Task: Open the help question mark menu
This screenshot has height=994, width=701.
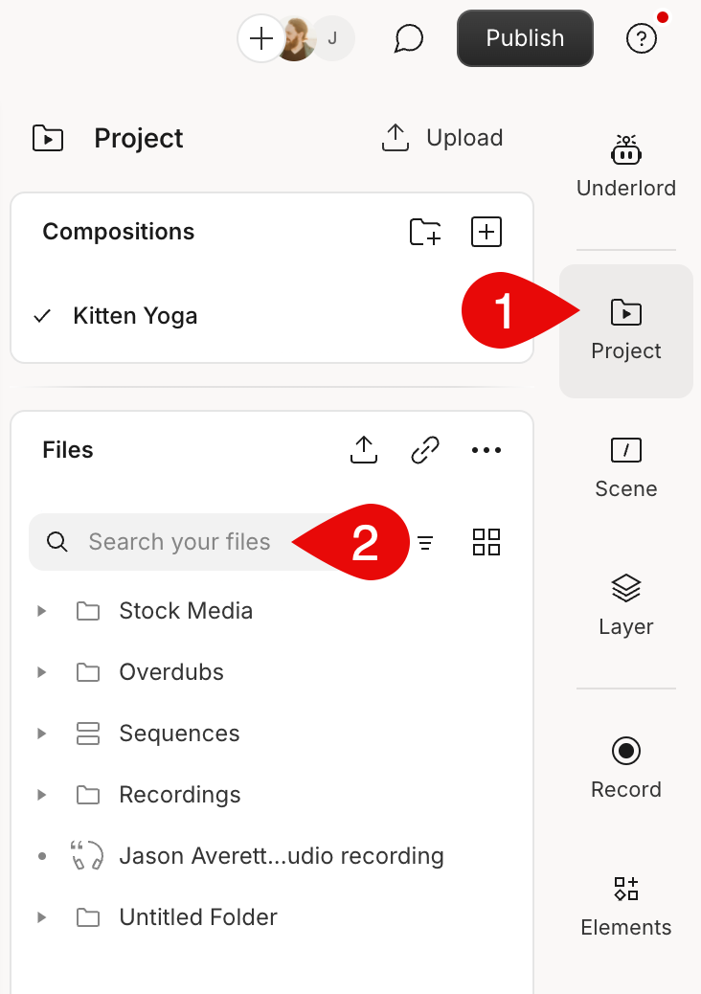Action: coord(642,38)
